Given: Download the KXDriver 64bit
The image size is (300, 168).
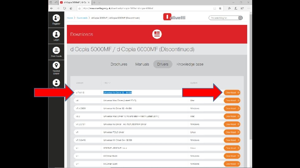Looking at the screenshot, I should click(232, 156).
